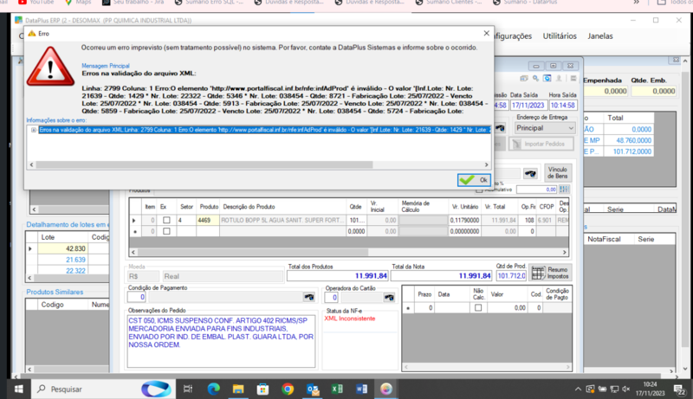
Task: Click the Vínculo de Bens button
Action: point(558,172)
